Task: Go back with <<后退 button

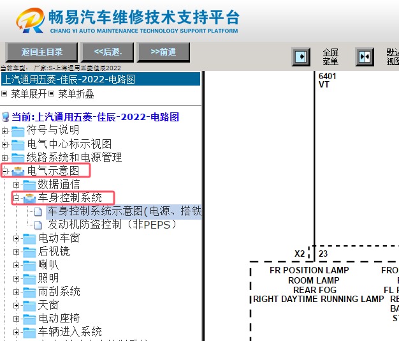Action: pyautogui.click(x=107, y=52)
